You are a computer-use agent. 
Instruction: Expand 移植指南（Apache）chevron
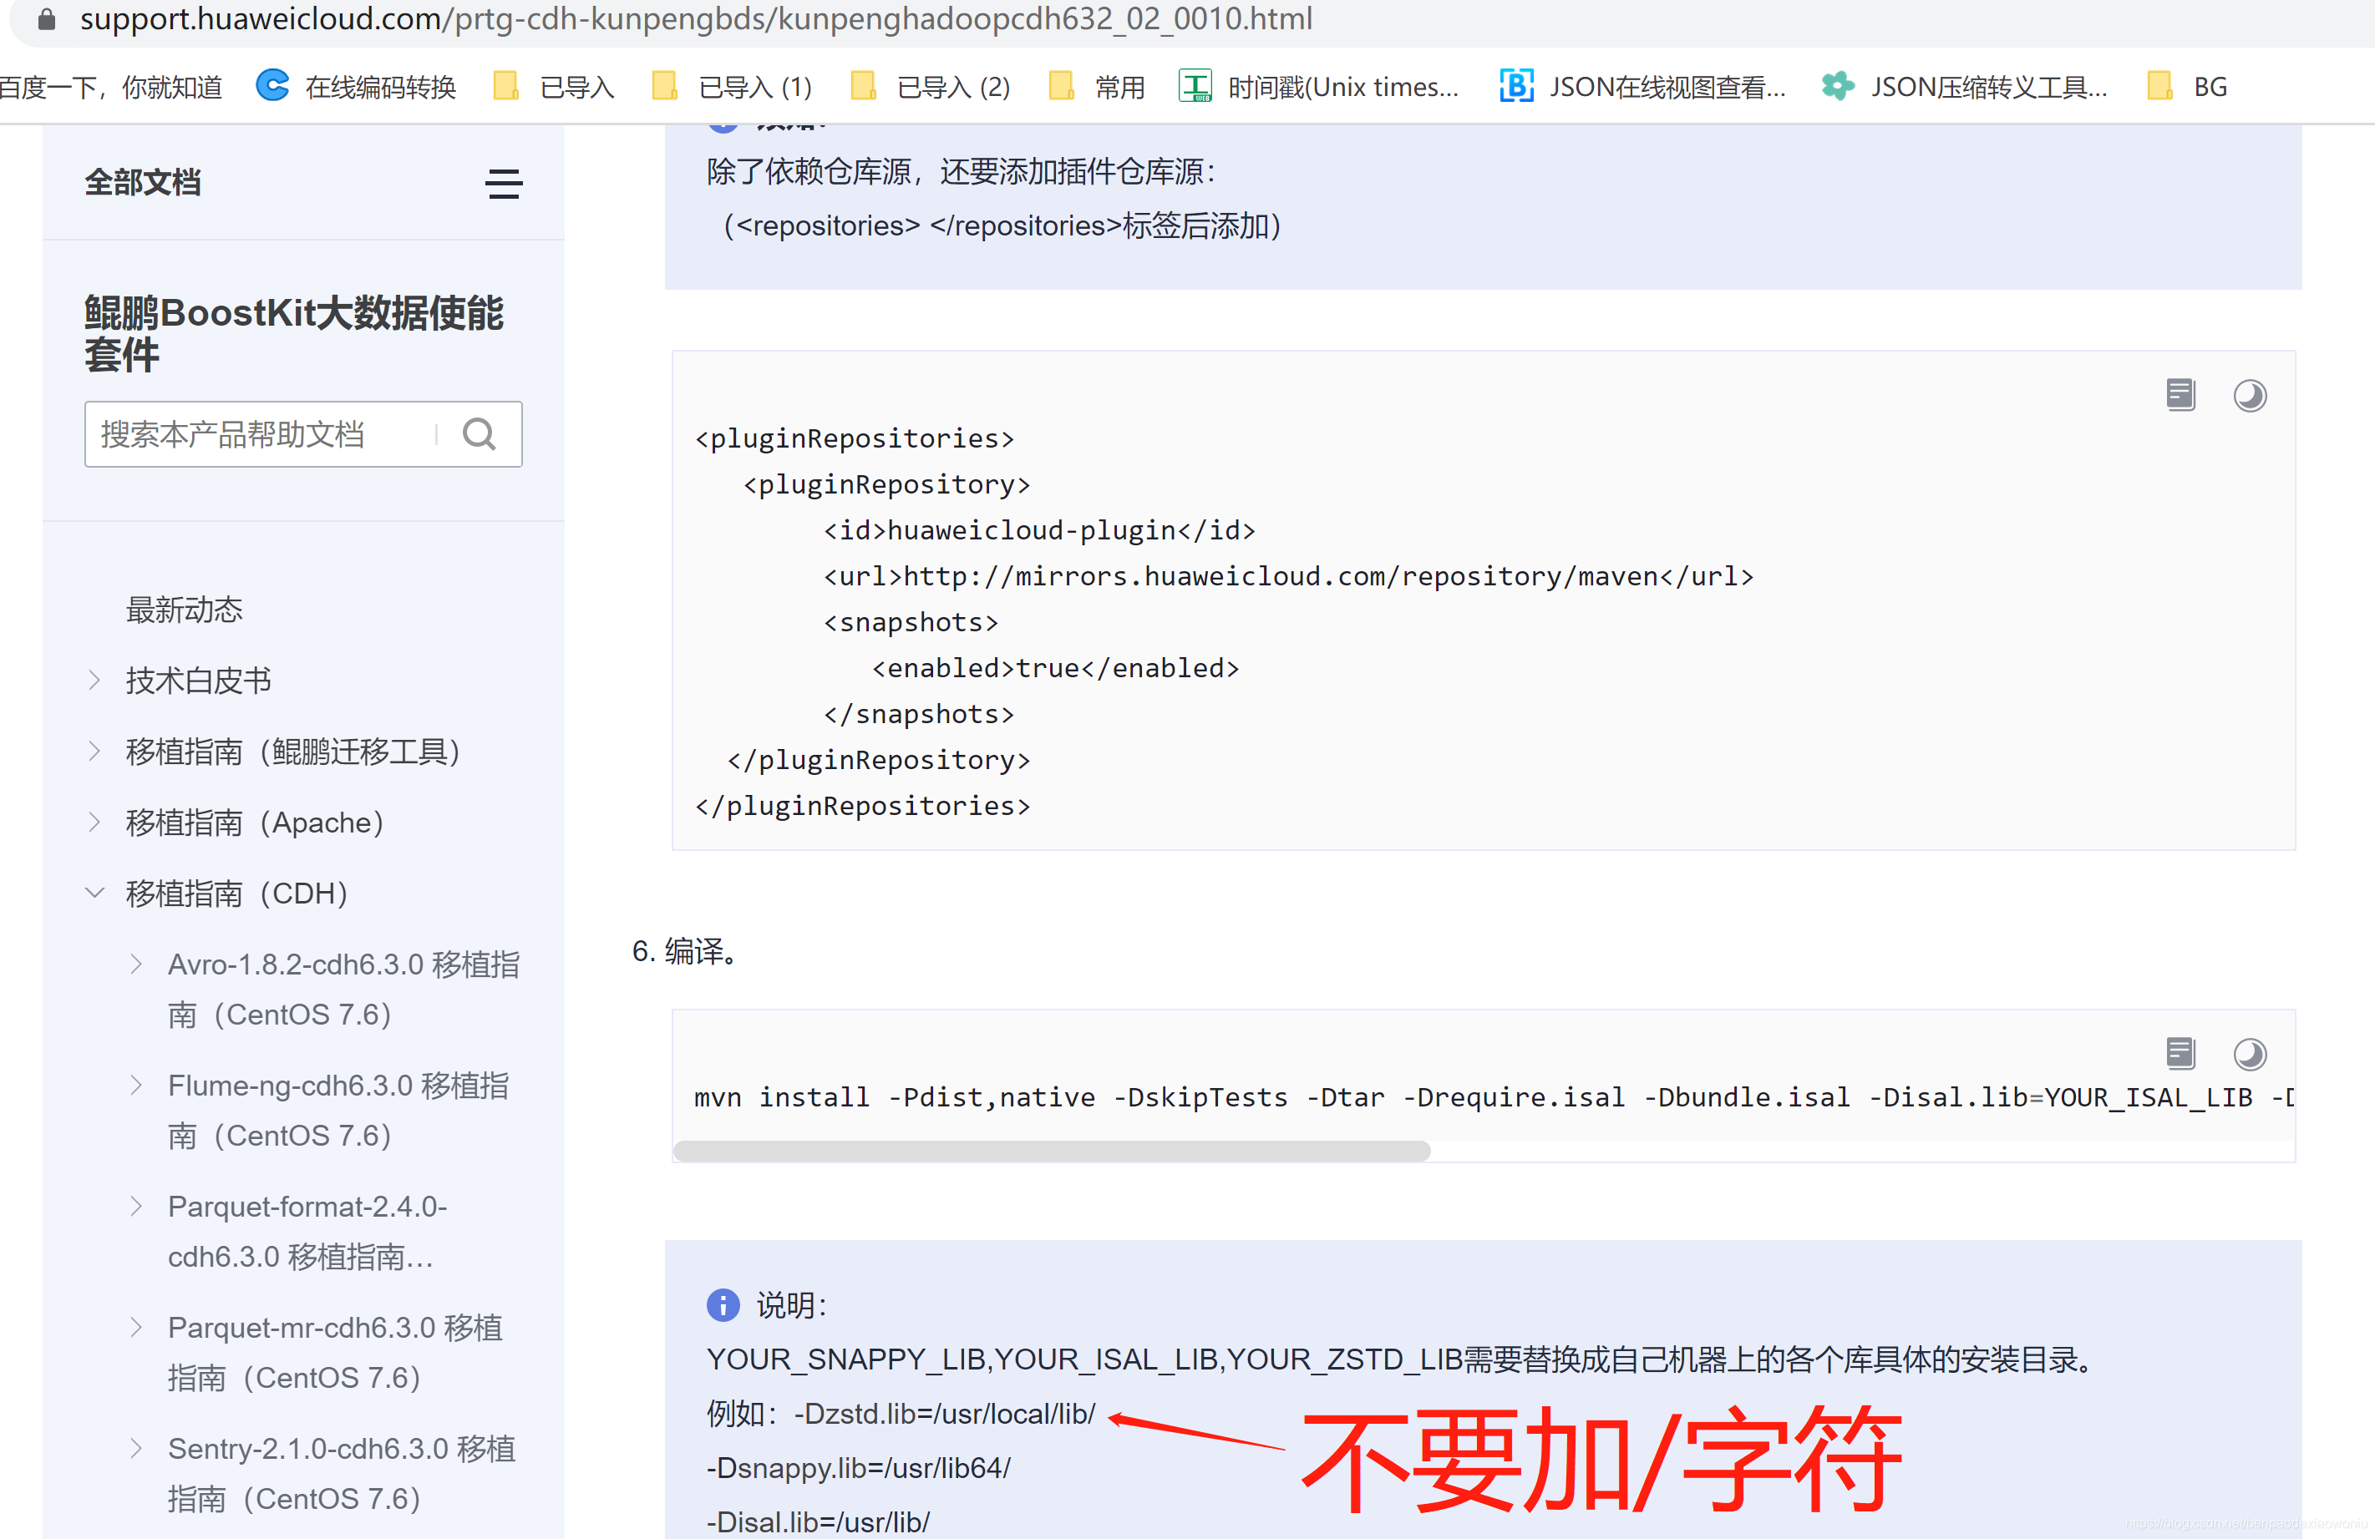[94, 822]
